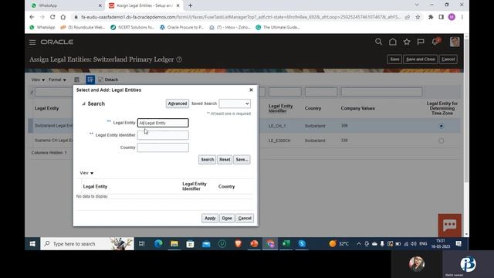
Task: Reload the browser page
Action: pos(52,17)
